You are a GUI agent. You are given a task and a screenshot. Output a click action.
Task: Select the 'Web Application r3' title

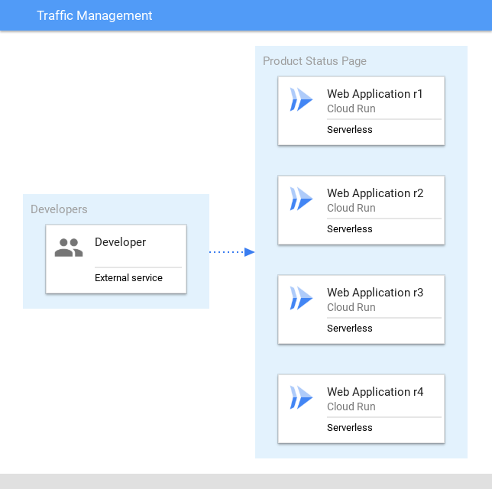[375, 293]
